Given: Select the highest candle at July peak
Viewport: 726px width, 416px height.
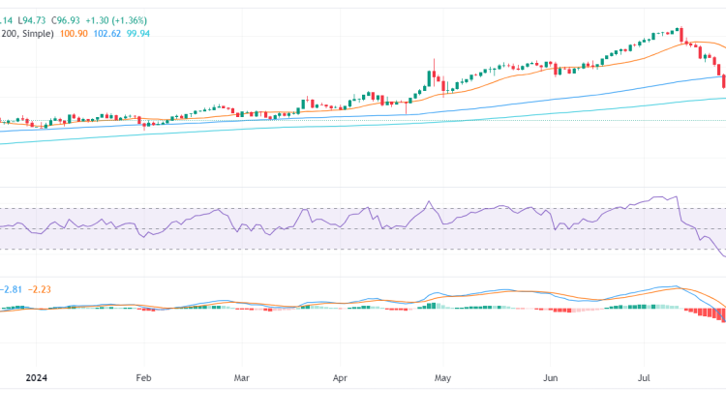Looking at the screenshot, I should tap(680, 32).
